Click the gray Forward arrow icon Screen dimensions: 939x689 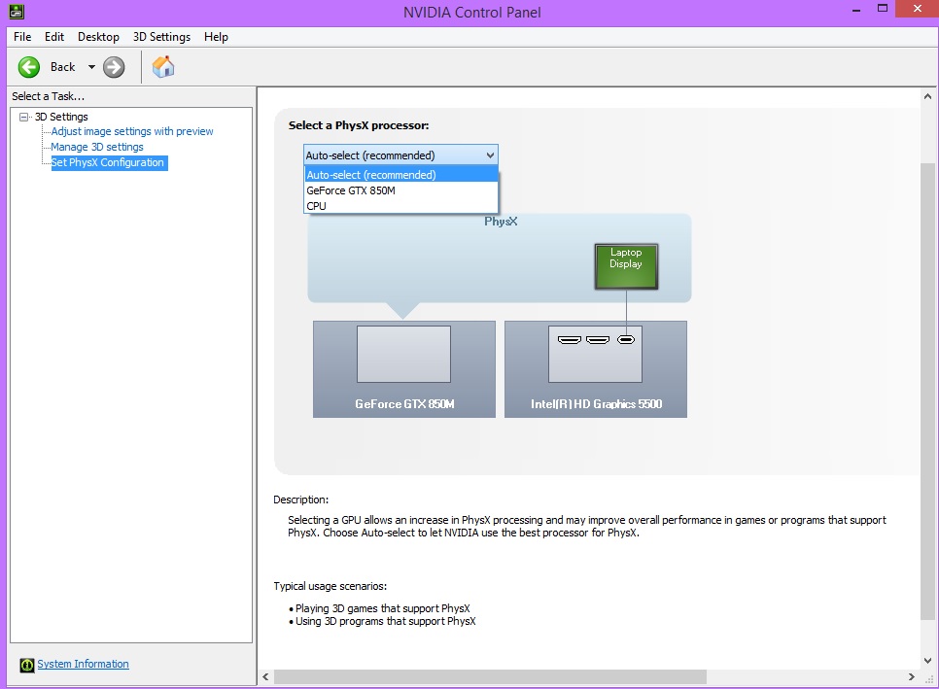pos(114,67)
